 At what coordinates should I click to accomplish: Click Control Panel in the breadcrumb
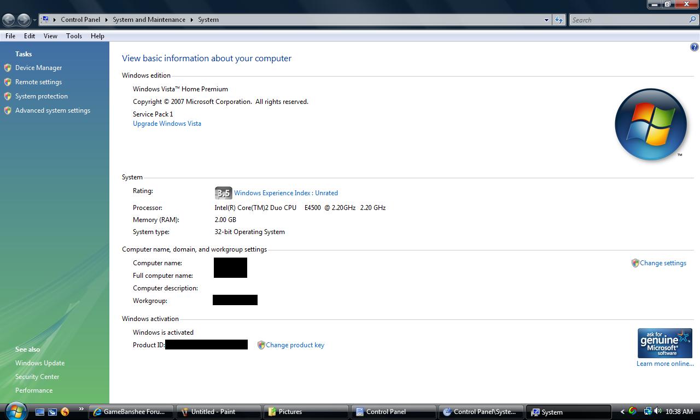[80, 20]
